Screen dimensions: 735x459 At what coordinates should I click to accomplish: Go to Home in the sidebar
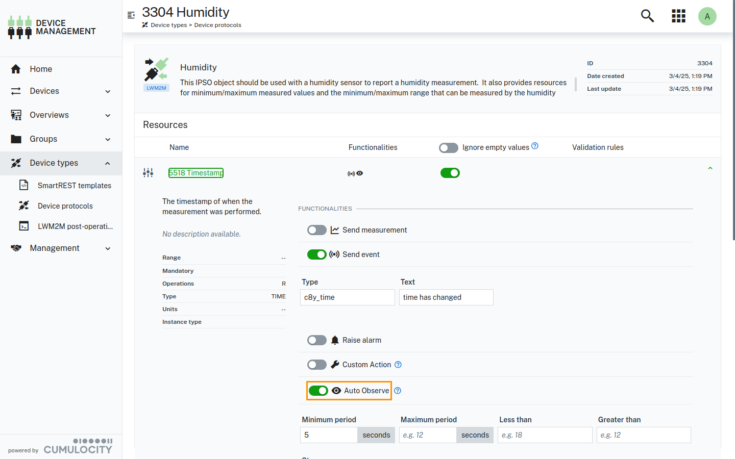[x=41, y=69]
